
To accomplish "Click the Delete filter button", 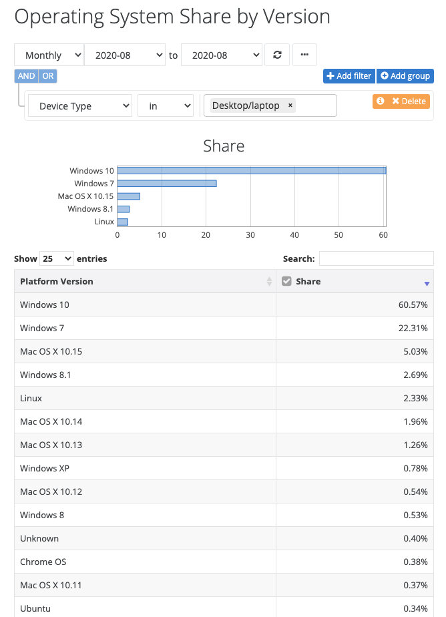I will 409,101.
